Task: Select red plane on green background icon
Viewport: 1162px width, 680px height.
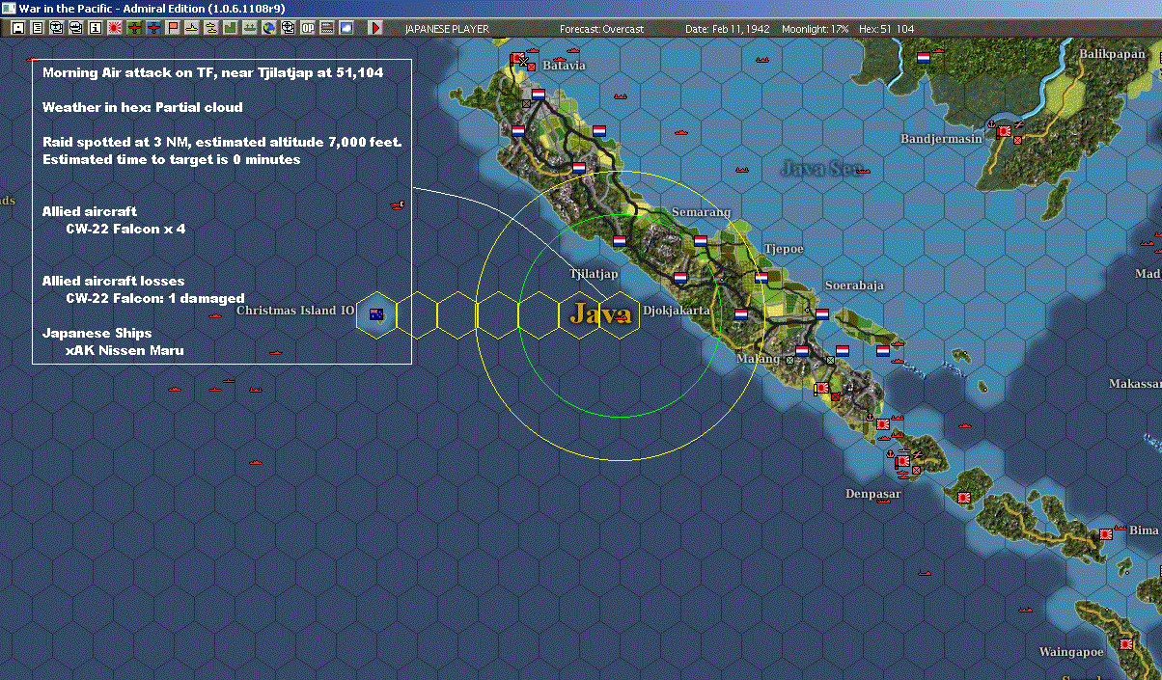Action: pyautogui.click(x=134, y=28)
